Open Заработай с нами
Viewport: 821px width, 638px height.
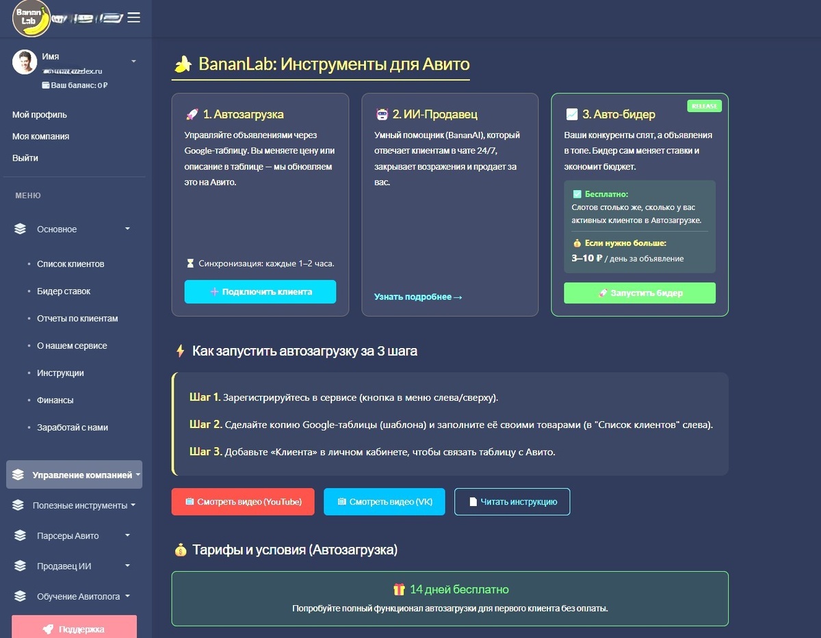73,427
